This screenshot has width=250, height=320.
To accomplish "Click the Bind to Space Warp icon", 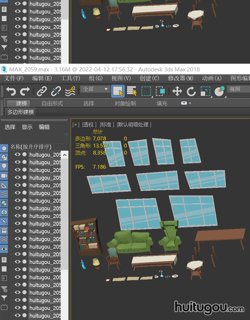I will [x=70, y=91].
